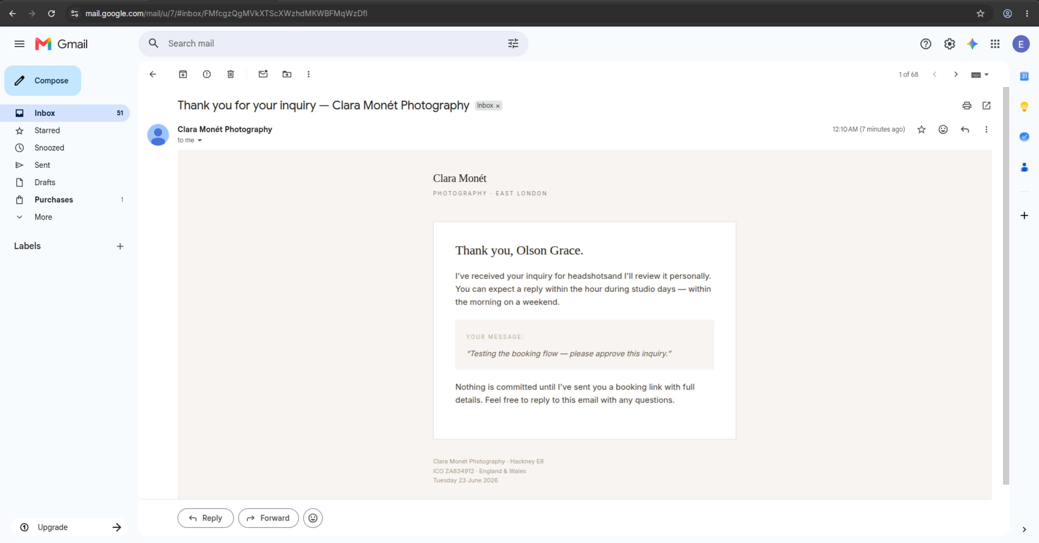Get add-ons plus icon
The width and height of the screenshot is (1039, 543).
point(1024,215)
